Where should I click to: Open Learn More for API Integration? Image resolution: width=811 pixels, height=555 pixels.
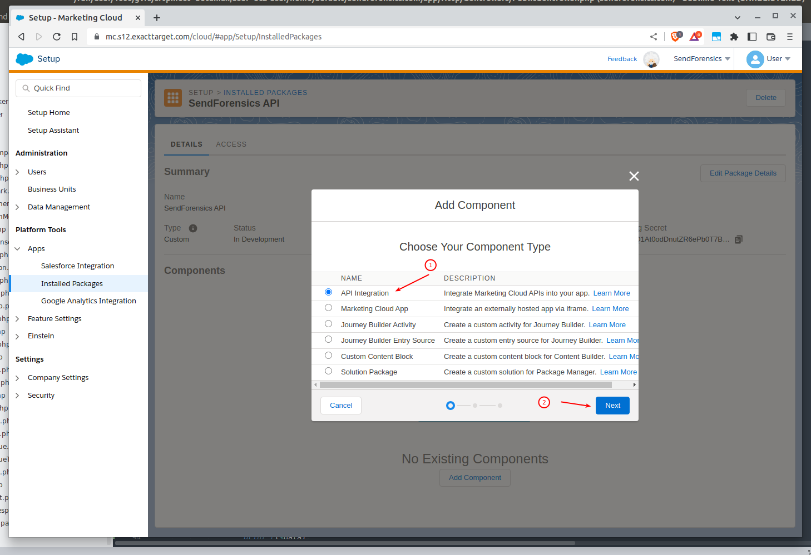pos(612,293)
